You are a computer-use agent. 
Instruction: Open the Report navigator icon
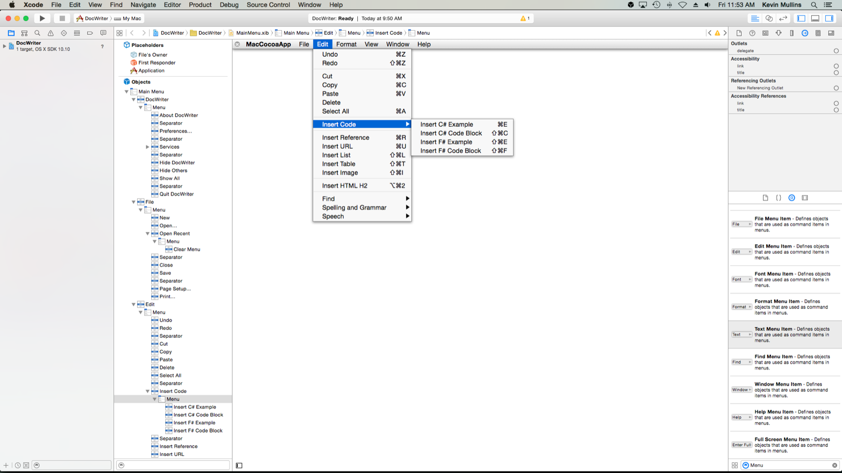tap(103, 33)
